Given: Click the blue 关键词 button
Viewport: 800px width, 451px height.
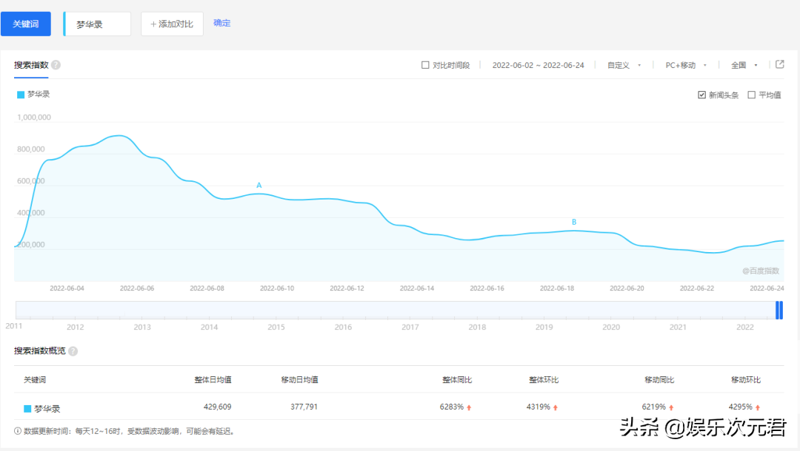Looking at the screenshot, I should click(25, 24).
